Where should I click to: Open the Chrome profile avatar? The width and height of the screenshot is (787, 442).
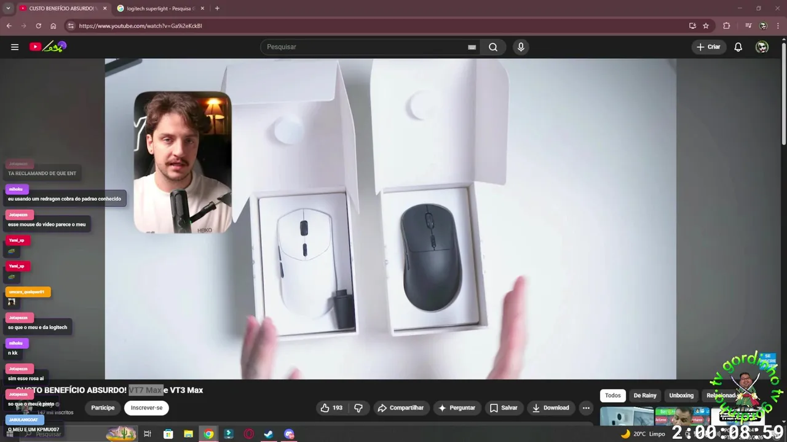point(763,26)
